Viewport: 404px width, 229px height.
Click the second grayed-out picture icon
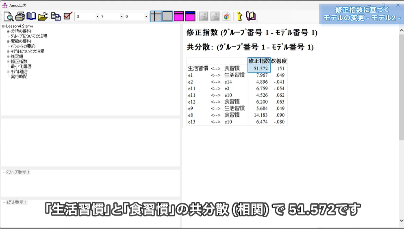215,16
